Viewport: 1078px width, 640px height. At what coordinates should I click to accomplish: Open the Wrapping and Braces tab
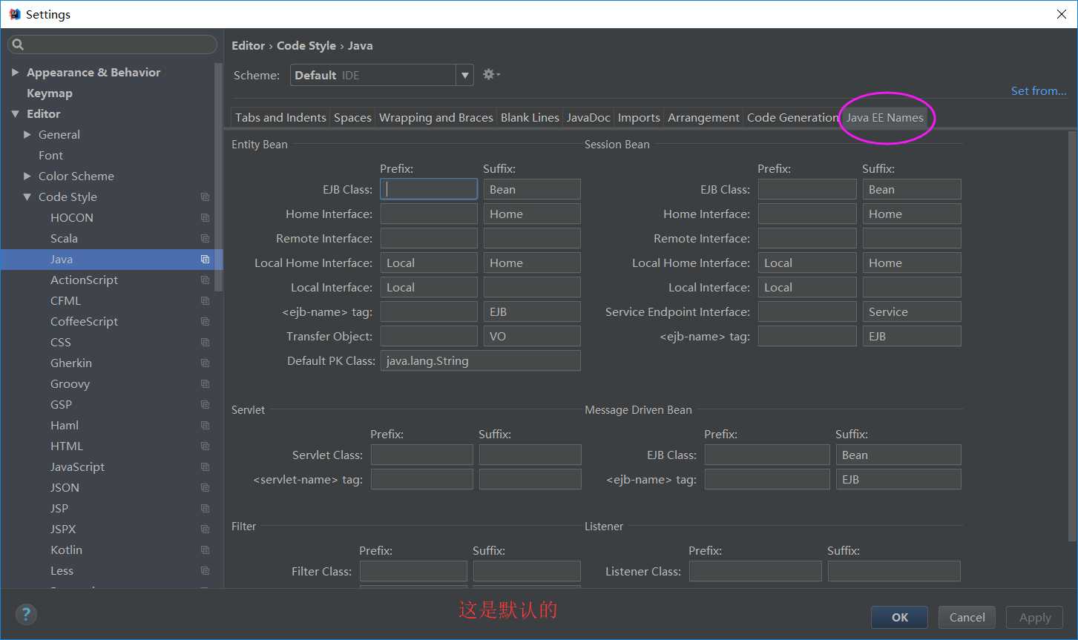coord(436,117)
